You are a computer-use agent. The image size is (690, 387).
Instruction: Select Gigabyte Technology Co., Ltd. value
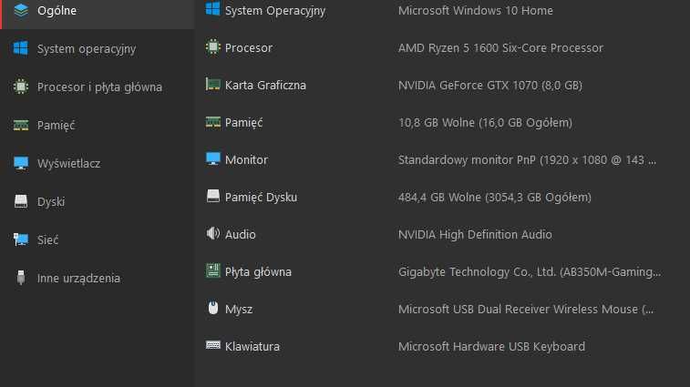[x=530, y=271]
